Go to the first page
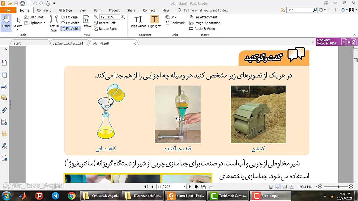Viewport: 358px width, 201px height. coord(146,187)
